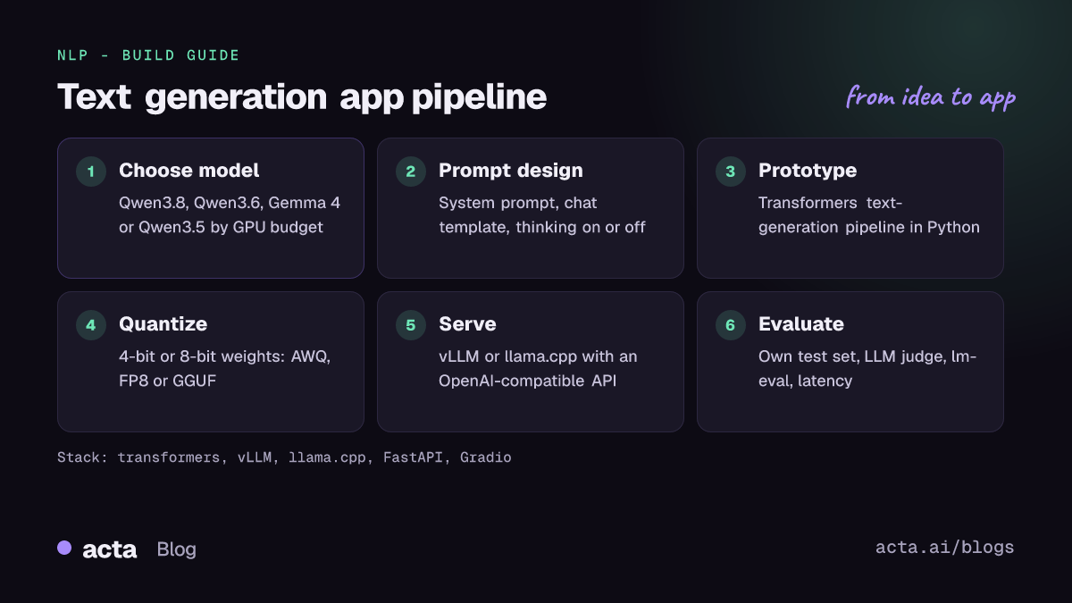Click the step 1 number badge

coord(90,172)
